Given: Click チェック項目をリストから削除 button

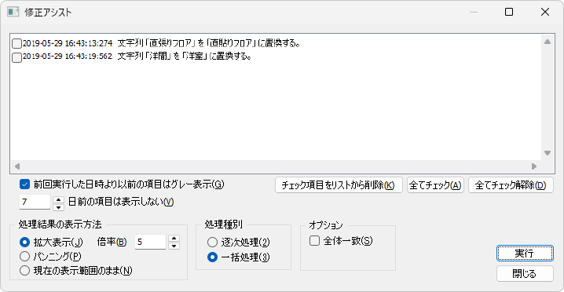Looking at the screenshot, I should pyautogui.click(x=339, y=185).
